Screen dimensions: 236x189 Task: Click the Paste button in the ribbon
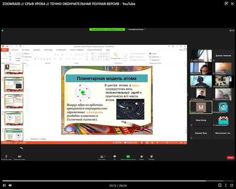pos(5,56)
